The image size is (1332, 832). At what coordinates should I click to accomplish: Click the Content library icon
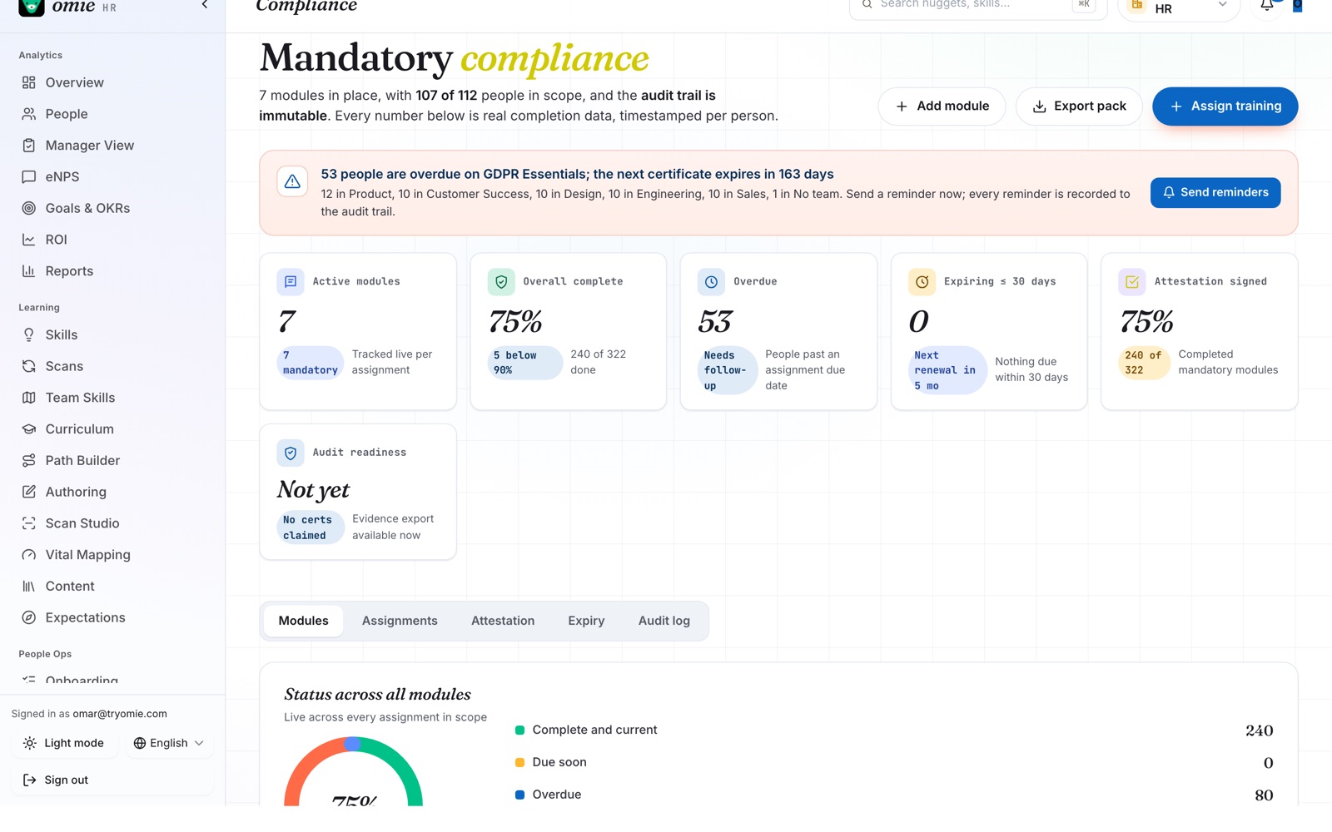point(29,587)
